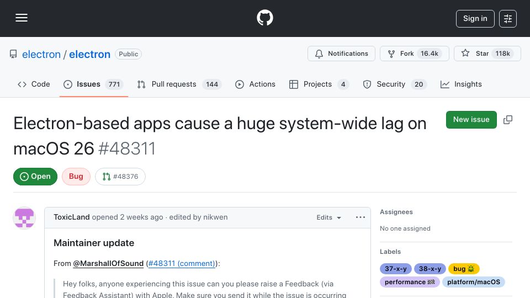Fork the electron repository
Viewport: 530px width, 298px height.
click(x=415, y=54)
